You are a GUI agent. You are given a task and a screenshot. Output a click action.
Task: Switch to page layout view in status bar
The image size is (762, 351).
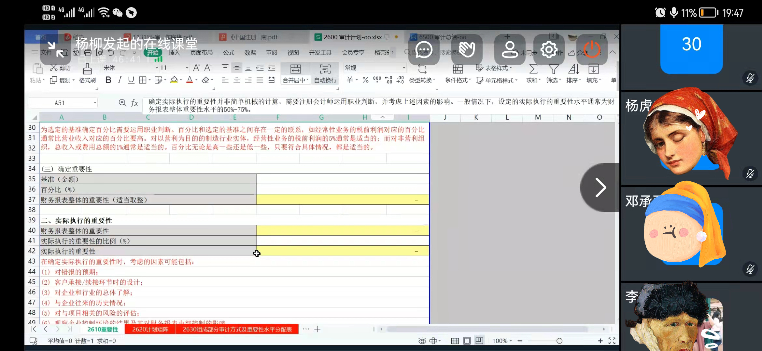pyautogui.click(x=467, y=341)
